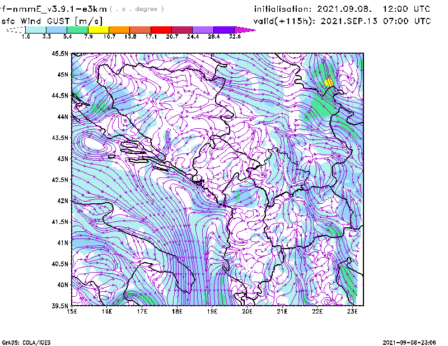The width and height of the screenshot is (448, 346).
Task: Click the "44N" latitude label
Action: coord(63,116)
